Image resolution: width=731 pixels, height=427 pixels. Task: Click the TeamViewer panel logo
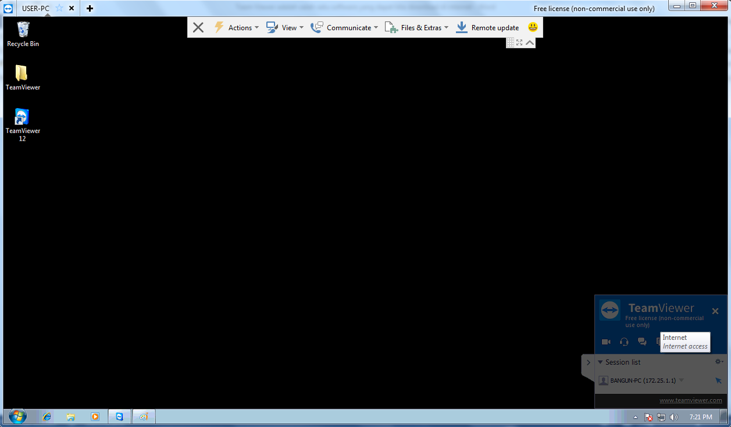tap(610, 310)
